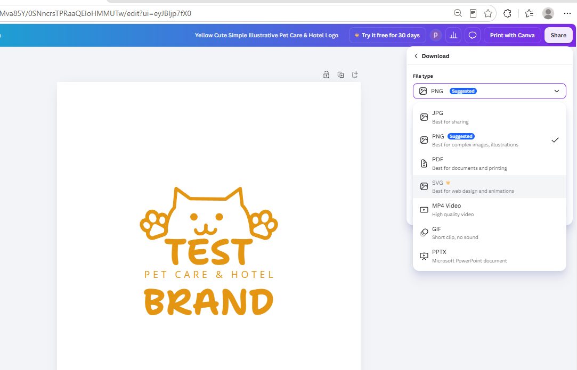Select PNG Suggested file type option
Image resolution: width=577 pixels, height=370 pixels.
[x=490, y=140]
